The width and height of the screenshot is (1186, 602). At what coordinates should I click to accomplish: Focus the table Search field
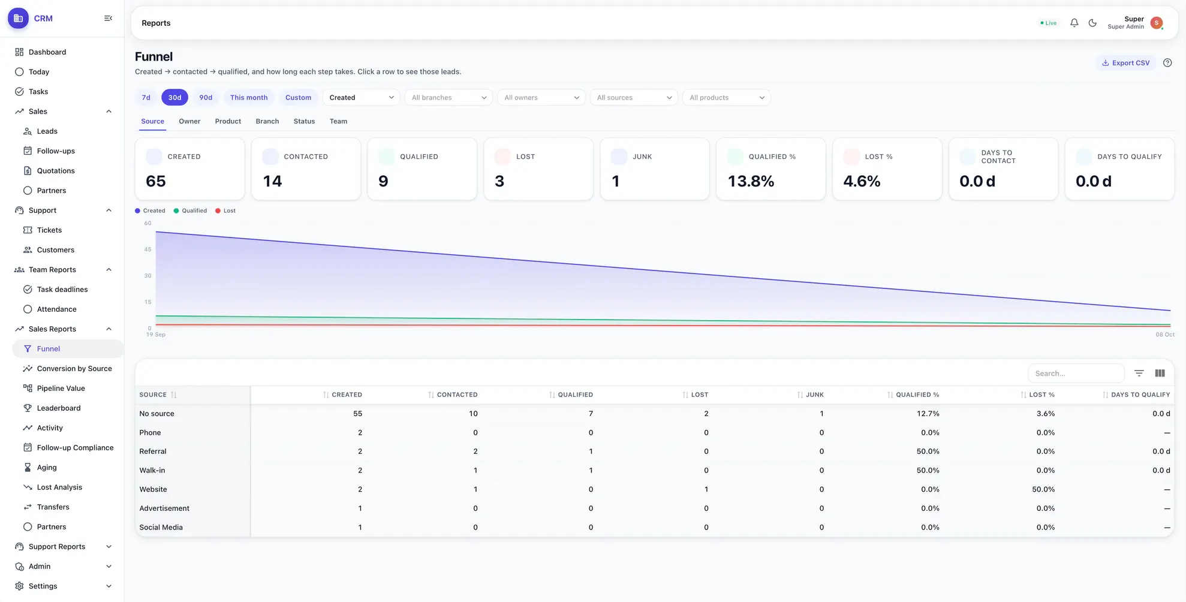(1076, 373)
